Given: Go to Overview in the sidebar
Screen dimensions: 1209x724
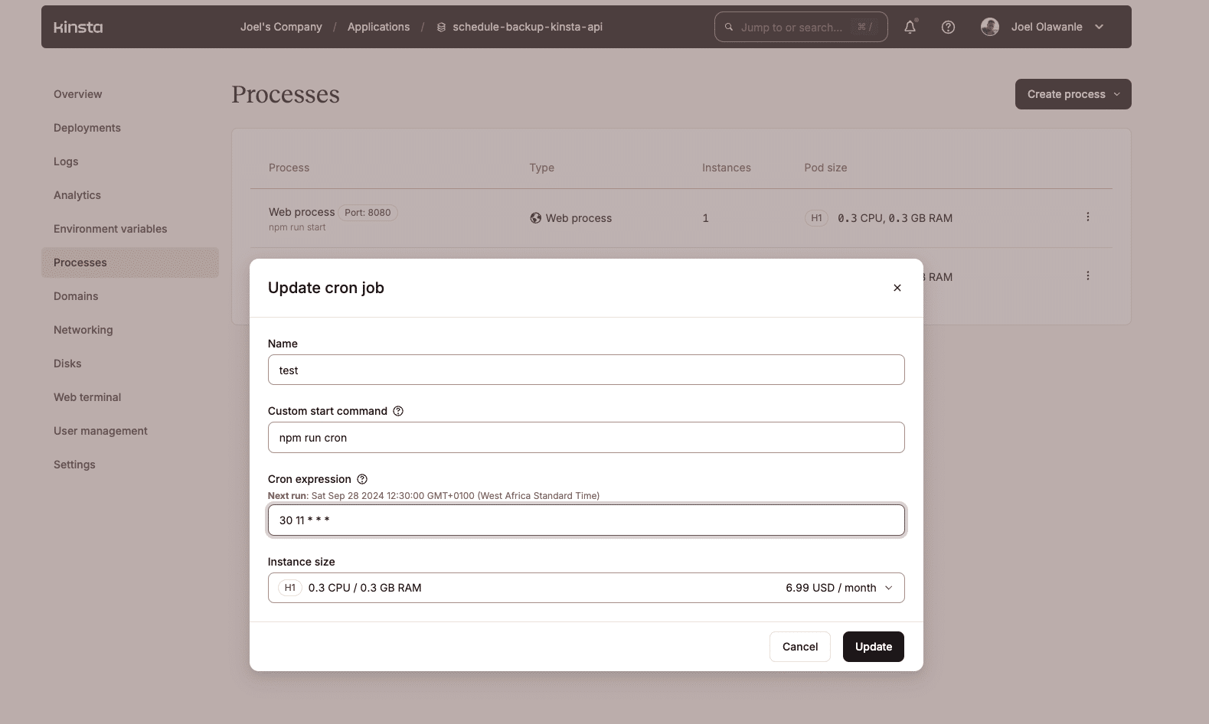Looking at the screenshot, I should [78, 94].
